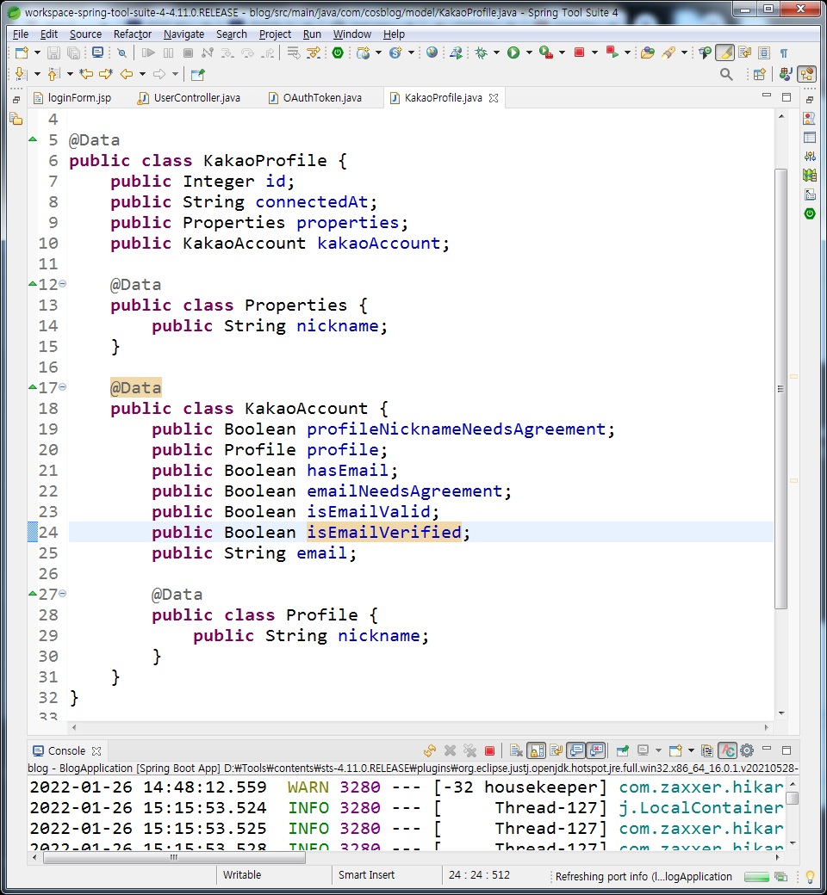Open the Window menu
The image size is (827, 895).
click(352, 34)
